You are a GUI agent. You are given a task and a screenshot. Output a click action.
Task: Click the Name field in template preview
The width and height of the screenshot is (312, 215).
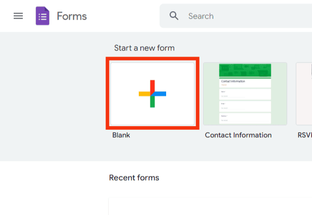click(245, 94)
